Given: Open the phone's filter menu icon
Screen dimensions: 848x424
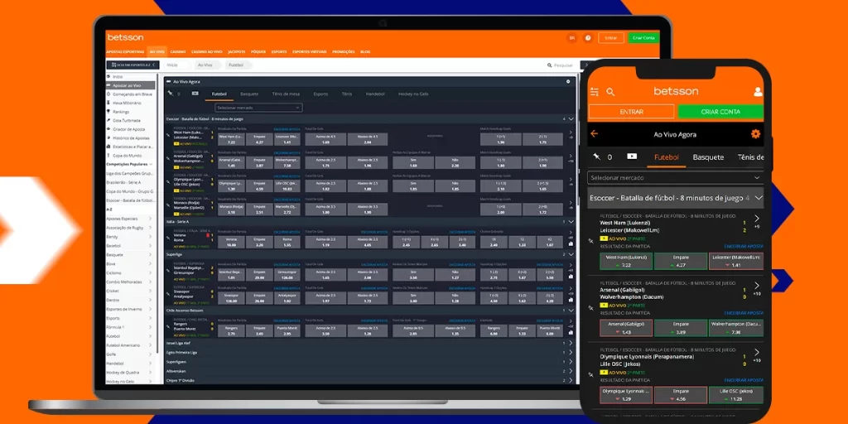Looking at the screenshot, I should click(x=595, y=92).
